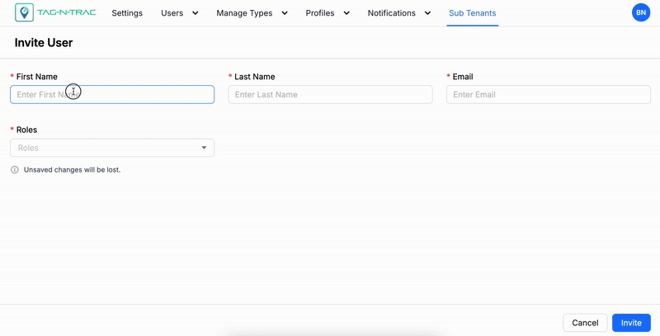Click the Invite button
Image resolution: width=660 pixels, height=336 pixels.
tap(631, 323)
